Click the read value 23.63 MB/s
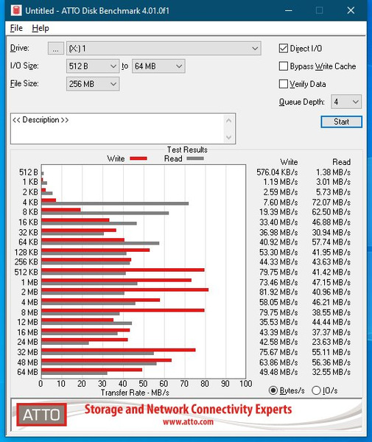Viewport: 372px width, 442px height. 331,342
